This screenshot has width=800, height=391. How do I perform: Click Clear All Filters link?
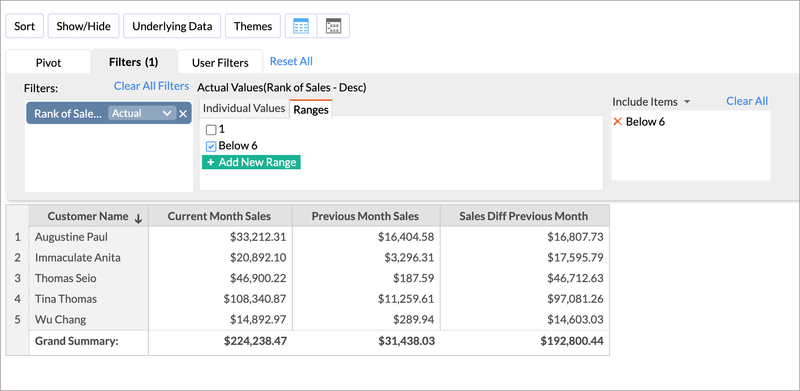point(151,86)
